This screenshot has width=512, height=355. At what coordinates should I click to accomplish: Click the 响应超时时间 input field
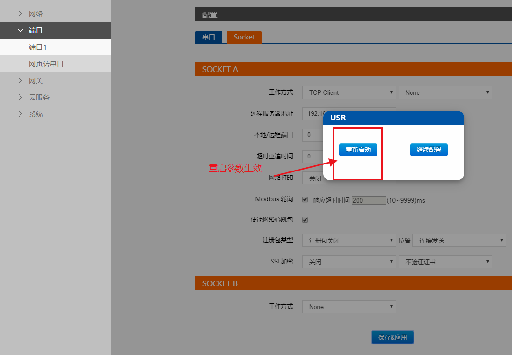(x=369, y=200)
